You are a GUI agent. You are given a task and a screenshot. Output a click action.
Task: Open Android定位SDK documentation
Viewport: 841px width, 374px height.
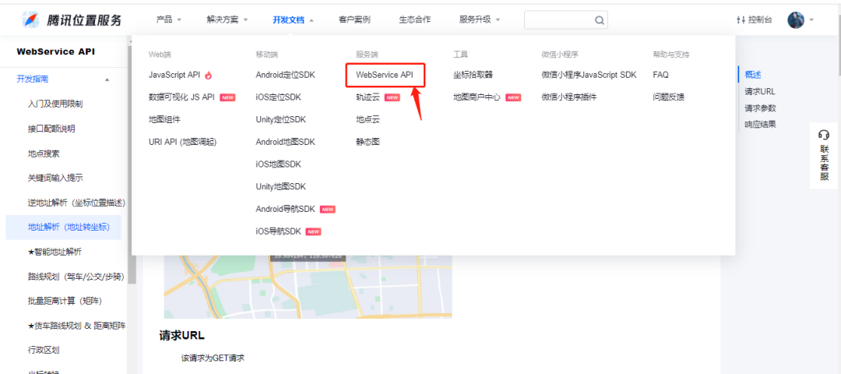285,75
